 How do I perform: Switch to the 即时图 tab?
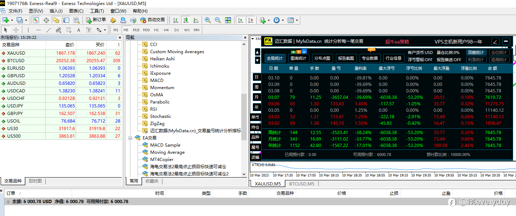click(x=35, y=181)
